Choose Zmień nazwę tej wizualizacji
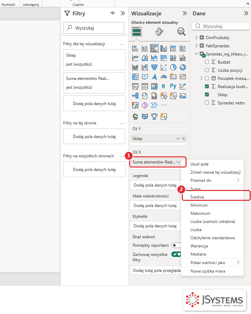The width and height of the screenshot is (251, 314). coord(212,172)
